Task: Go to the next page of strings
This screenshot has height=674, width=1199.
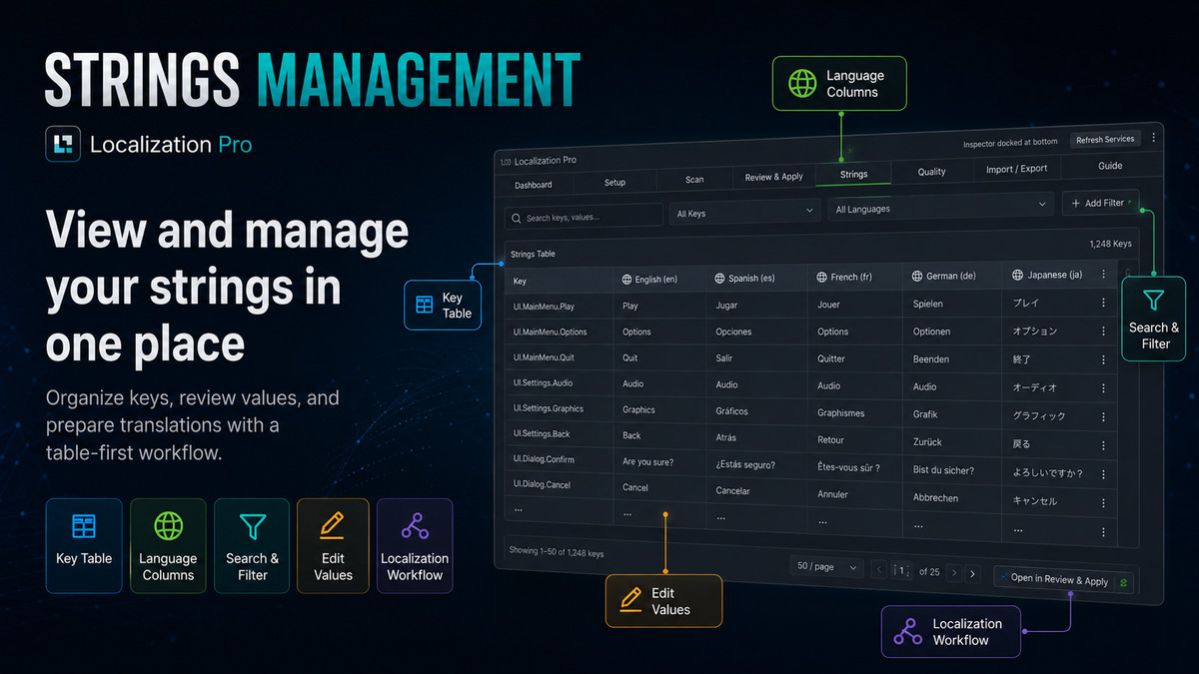Action: (x=954, y=573)
